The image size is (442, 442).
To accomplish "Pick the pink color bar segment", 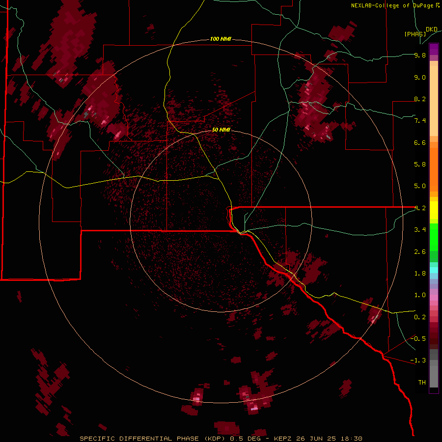I will tap(434, 298).
